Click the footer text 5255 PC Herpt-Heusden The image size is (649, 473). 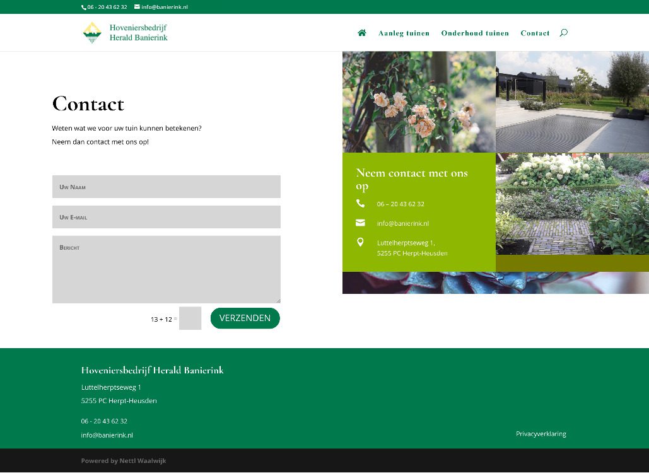coord(119,400)
